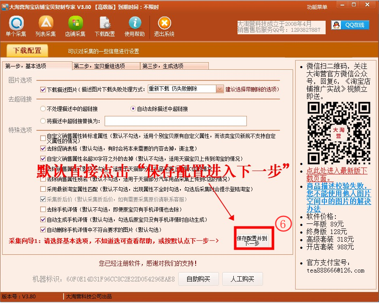Toggle 去除促销表格 checkbox
The height and width of the screenshot is (303, 379).
coord(43,149)
